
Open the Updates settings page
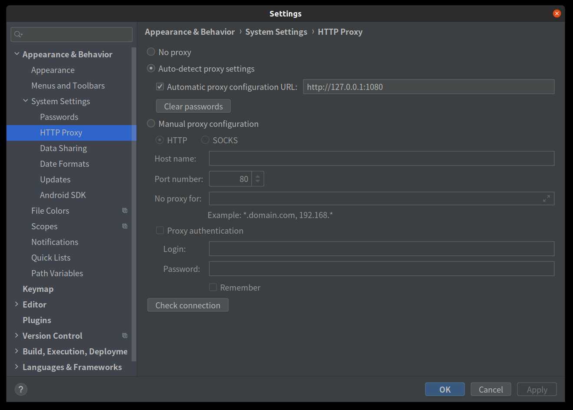[55, 179]
